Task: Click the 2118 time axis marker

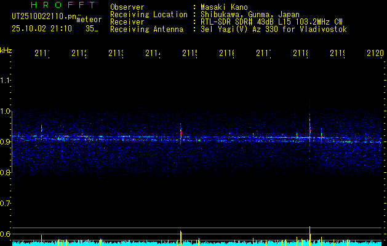Action: [x=300, y=54]
